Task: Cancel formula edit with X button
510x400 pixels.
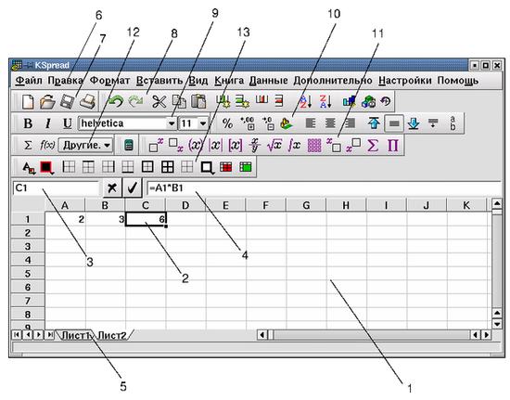Action: tap(112, 187)
